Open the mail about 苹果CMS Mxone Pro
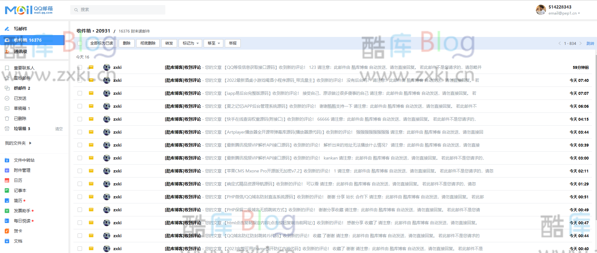597x253 pixels. (333, 171)
